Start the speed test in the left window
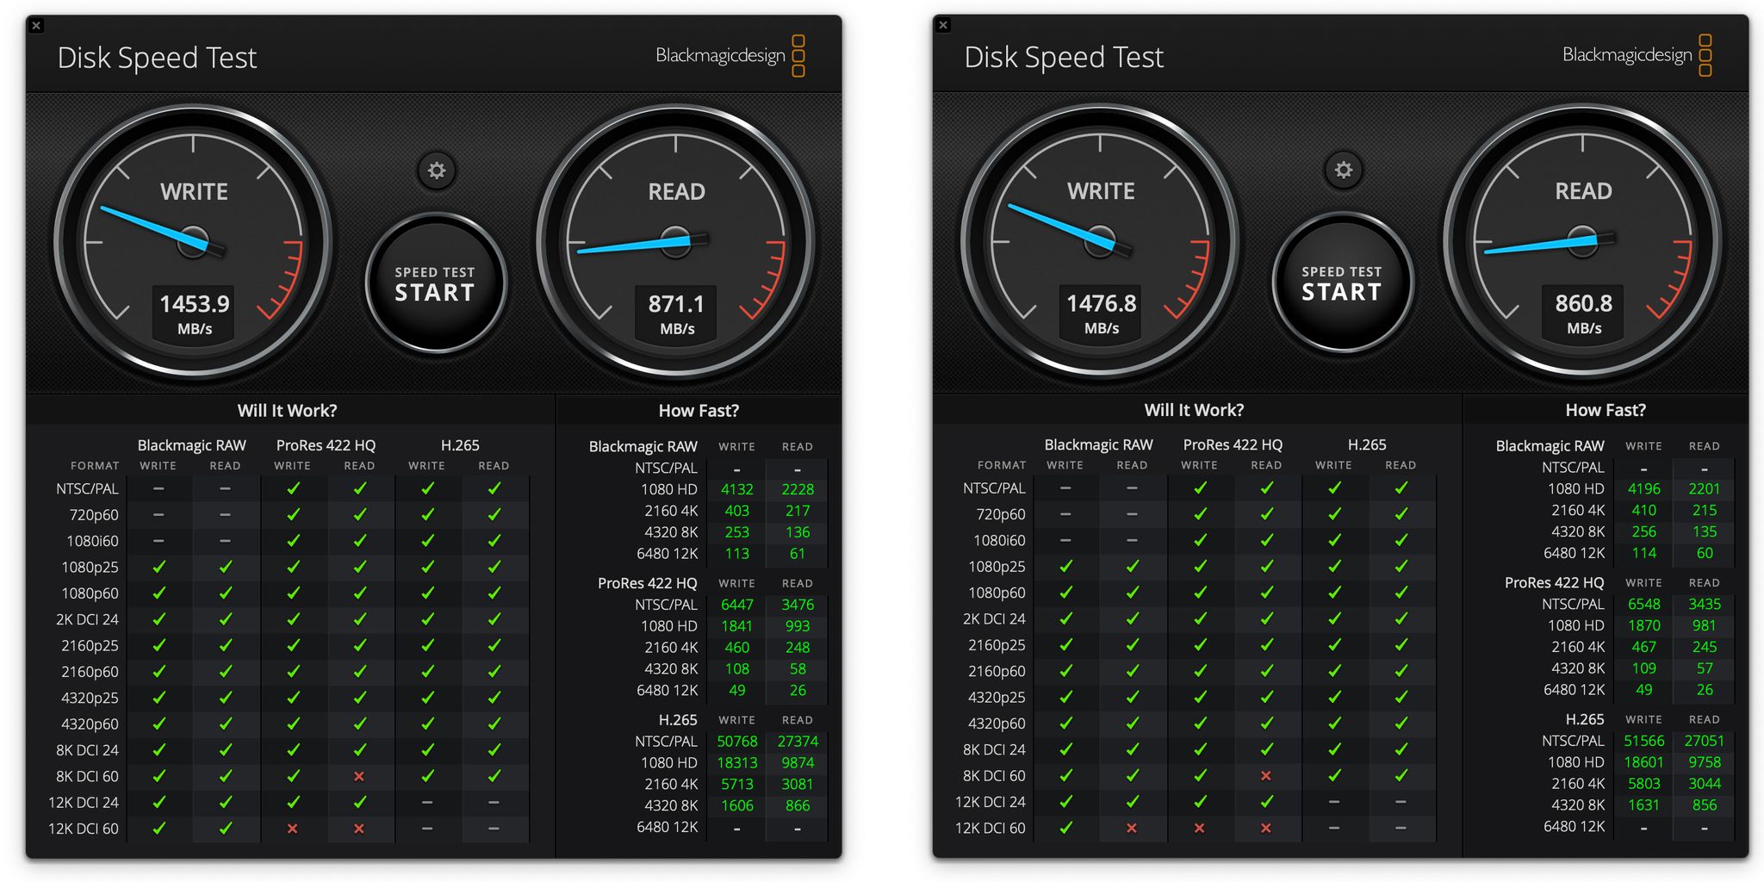This screenshot has width=1764, height=882. tap(435, 282)
